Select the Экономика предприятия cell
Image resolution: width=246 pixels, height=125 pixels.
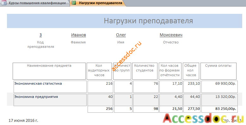point(50,100)
